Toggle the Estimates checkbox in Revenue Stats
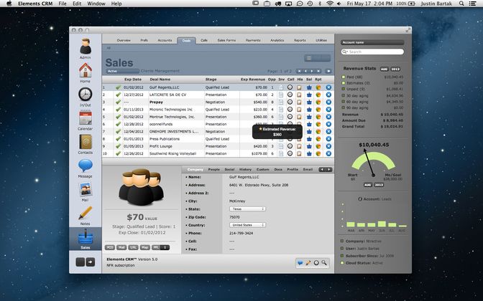 (343, 82)
